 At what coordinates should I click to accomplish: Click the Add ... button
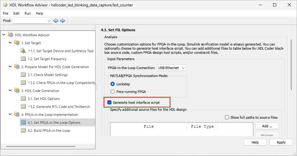point(267,126)
